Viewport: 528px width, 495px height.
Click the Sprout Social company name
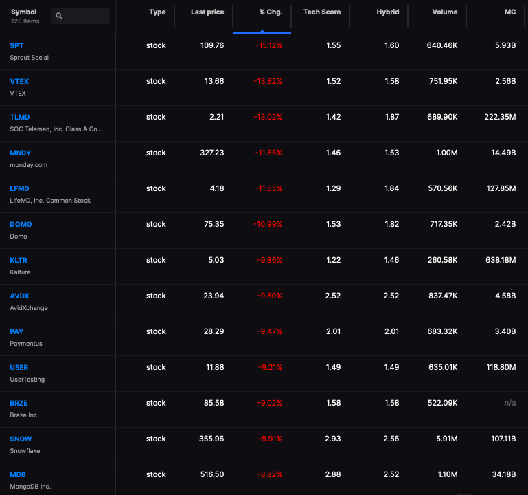tap(30, 58)
